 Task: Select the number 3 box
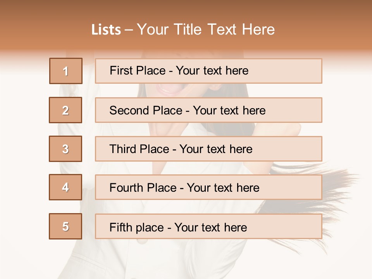click(65, 149)
